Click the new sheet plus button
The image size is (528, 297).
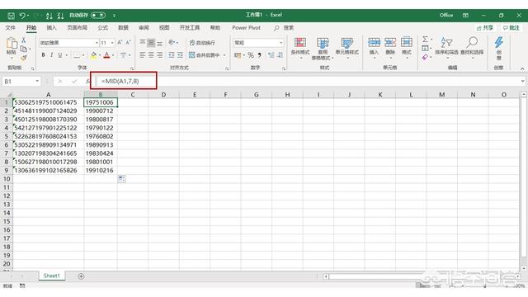click(x=81, y=276)
